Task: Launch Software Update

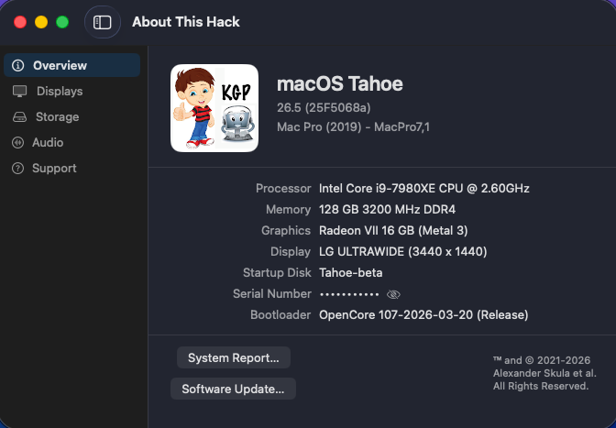Action: (x=233, y=389)
